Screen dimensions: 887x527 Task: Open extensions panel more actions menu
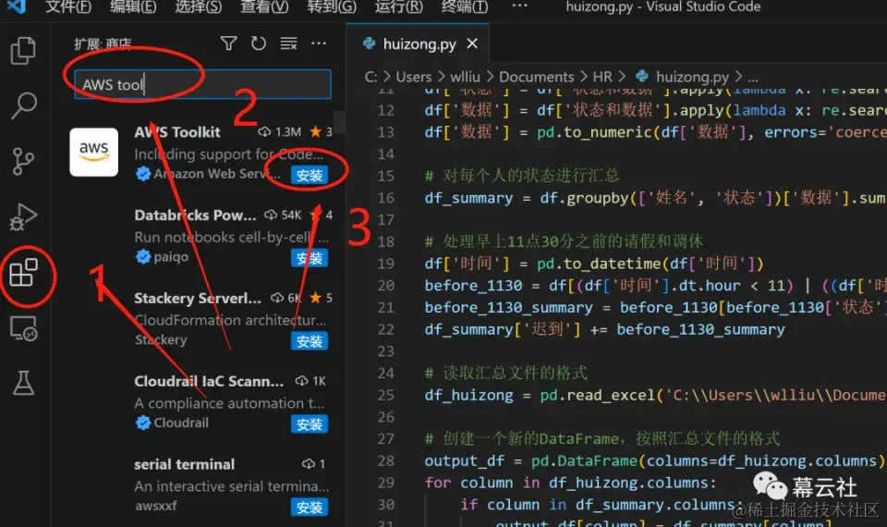click(319, 43)
